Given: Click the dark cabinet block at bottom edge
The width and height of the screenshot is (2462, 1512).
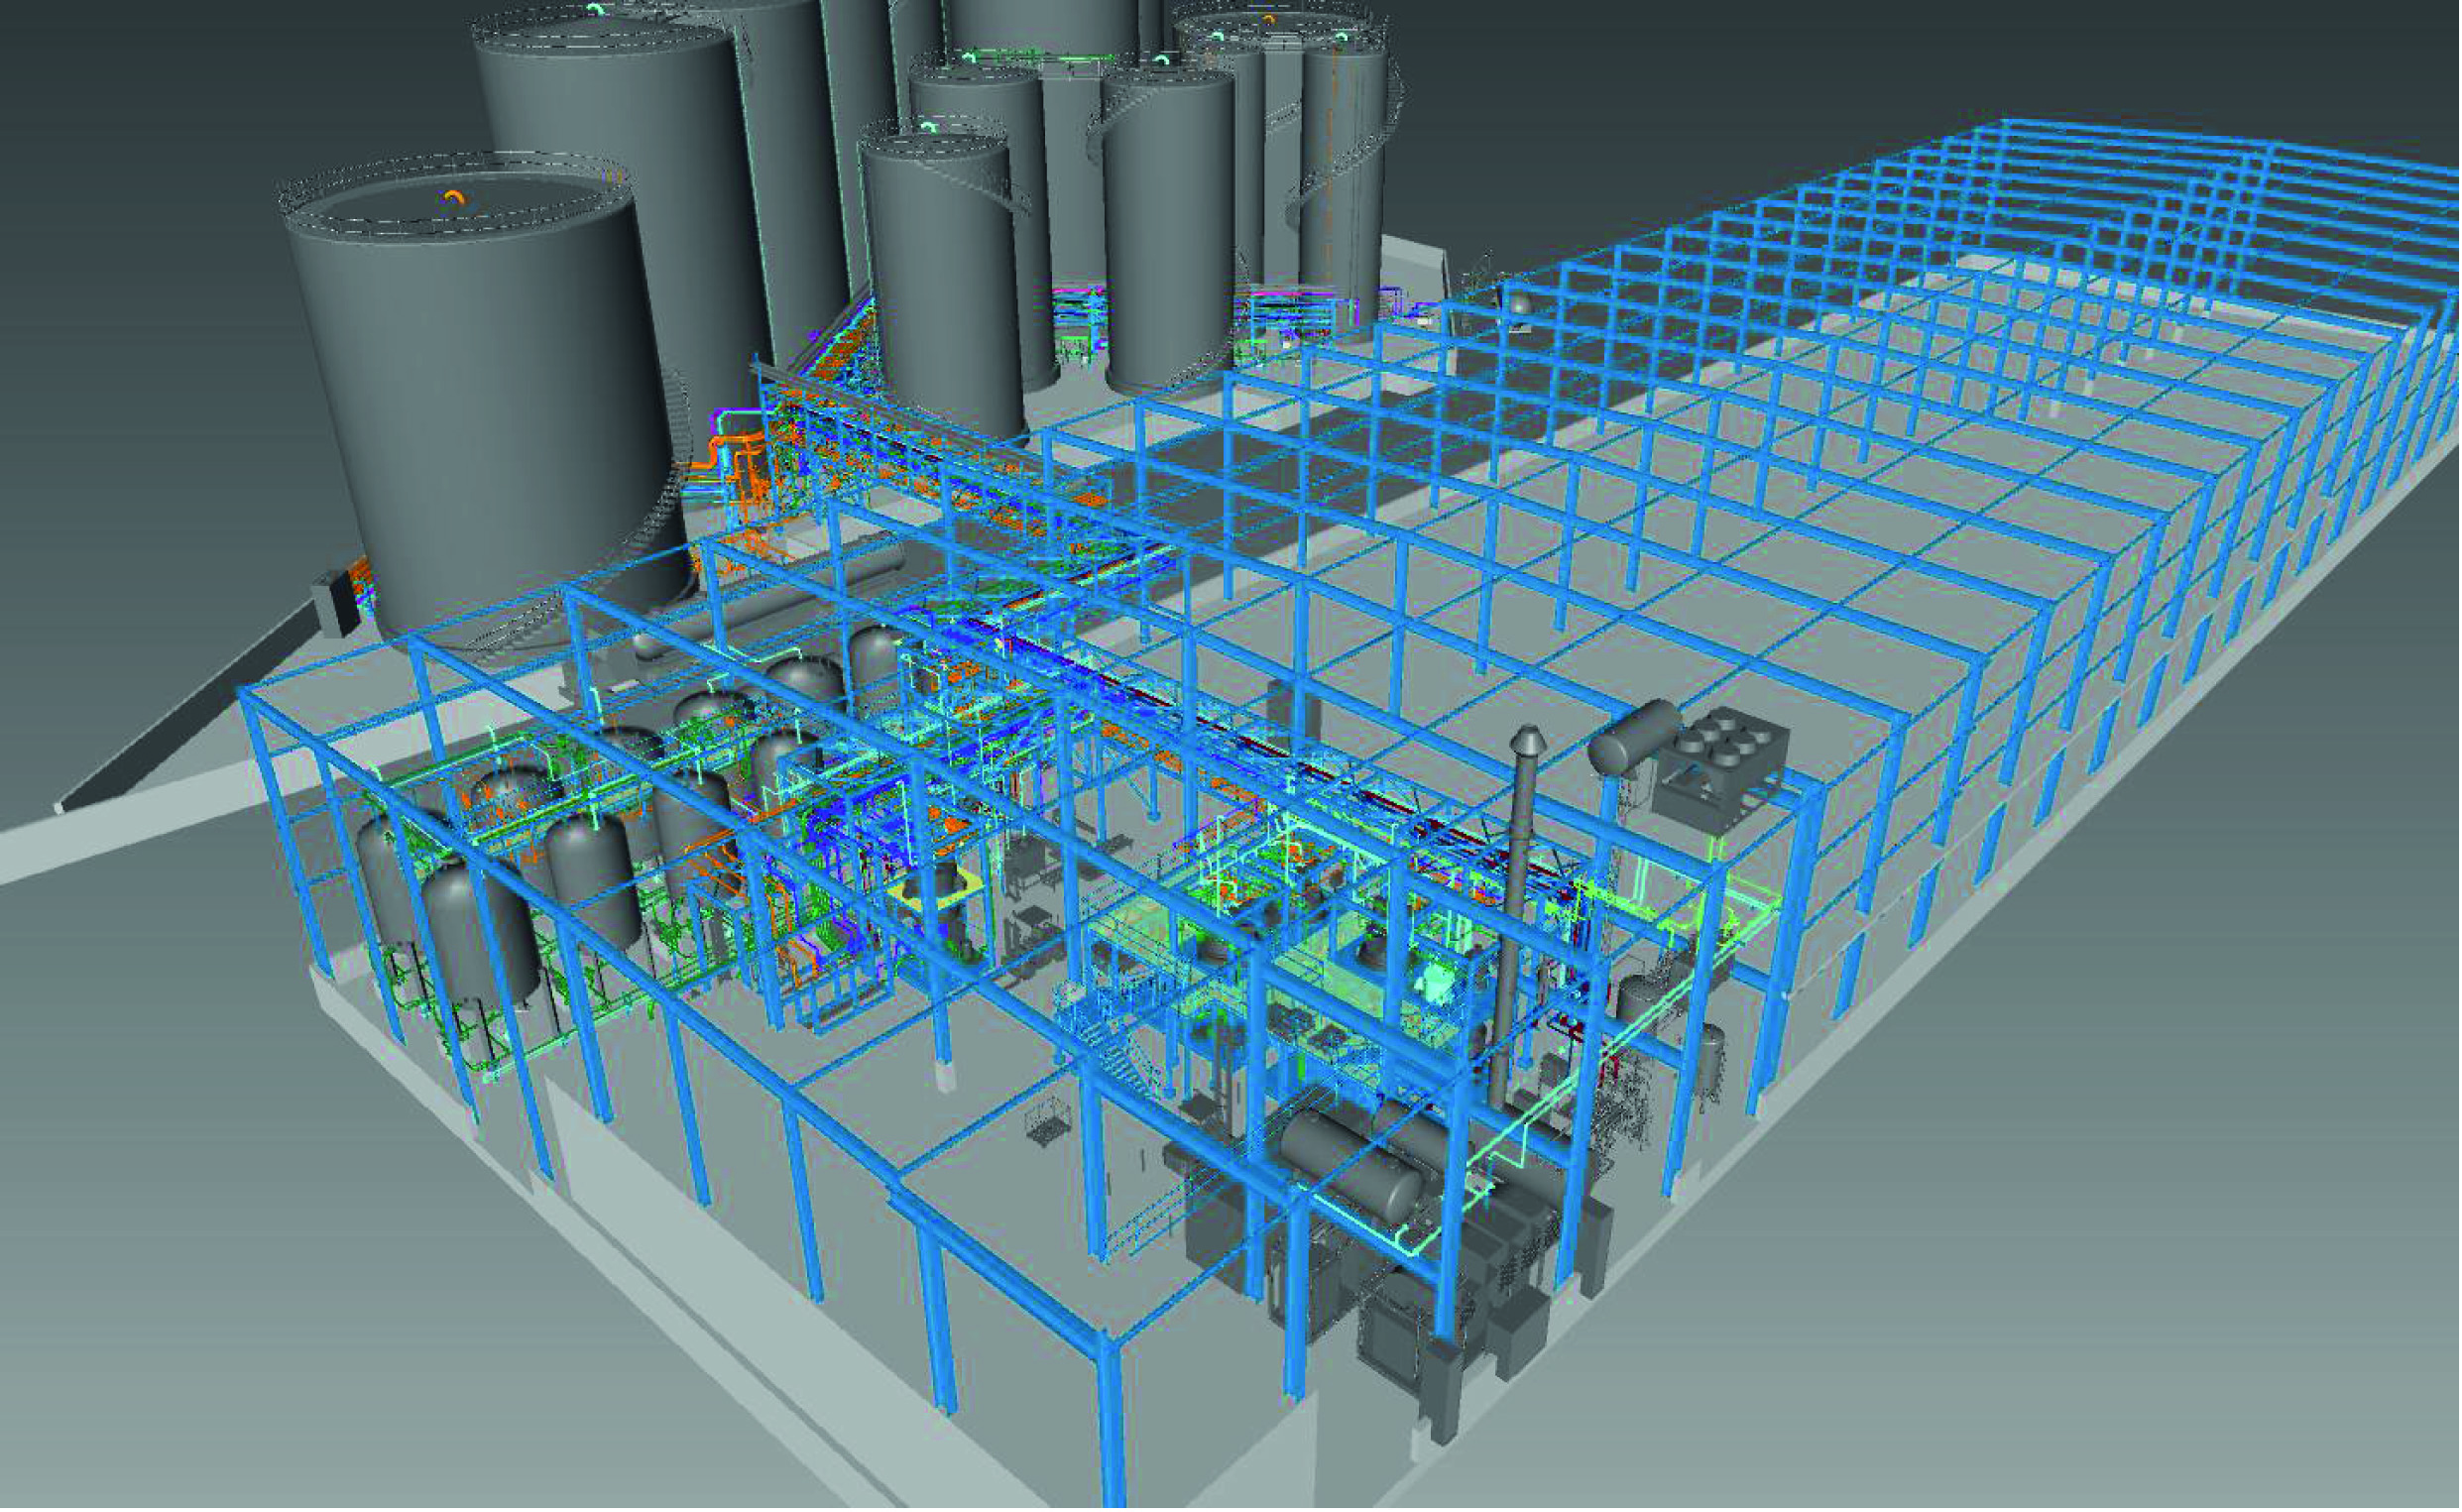Looking at the screenshot, I should 1440,1395.
